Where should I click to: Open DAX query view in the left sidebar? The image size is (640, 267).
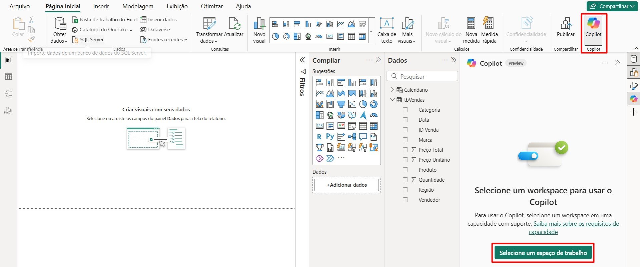point(8,110)
